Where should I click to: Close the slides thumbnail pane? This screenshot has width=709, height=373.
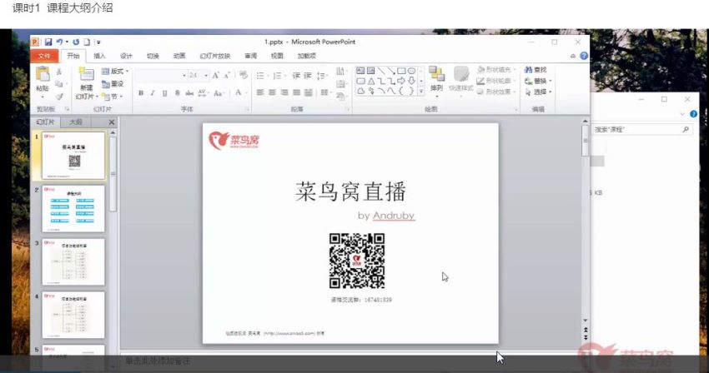point(112,122)
